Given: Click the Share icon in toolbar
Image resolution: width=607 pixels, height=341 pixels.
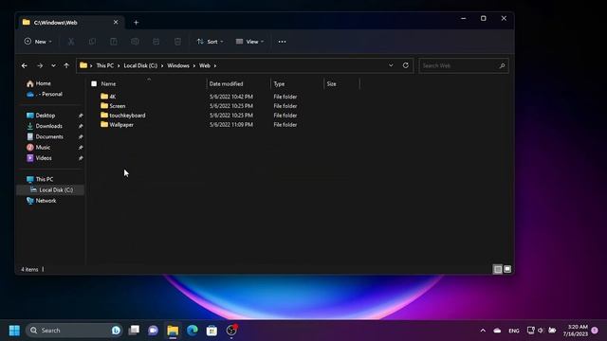Looking at the screenshot, I should [x=156, y=42].
